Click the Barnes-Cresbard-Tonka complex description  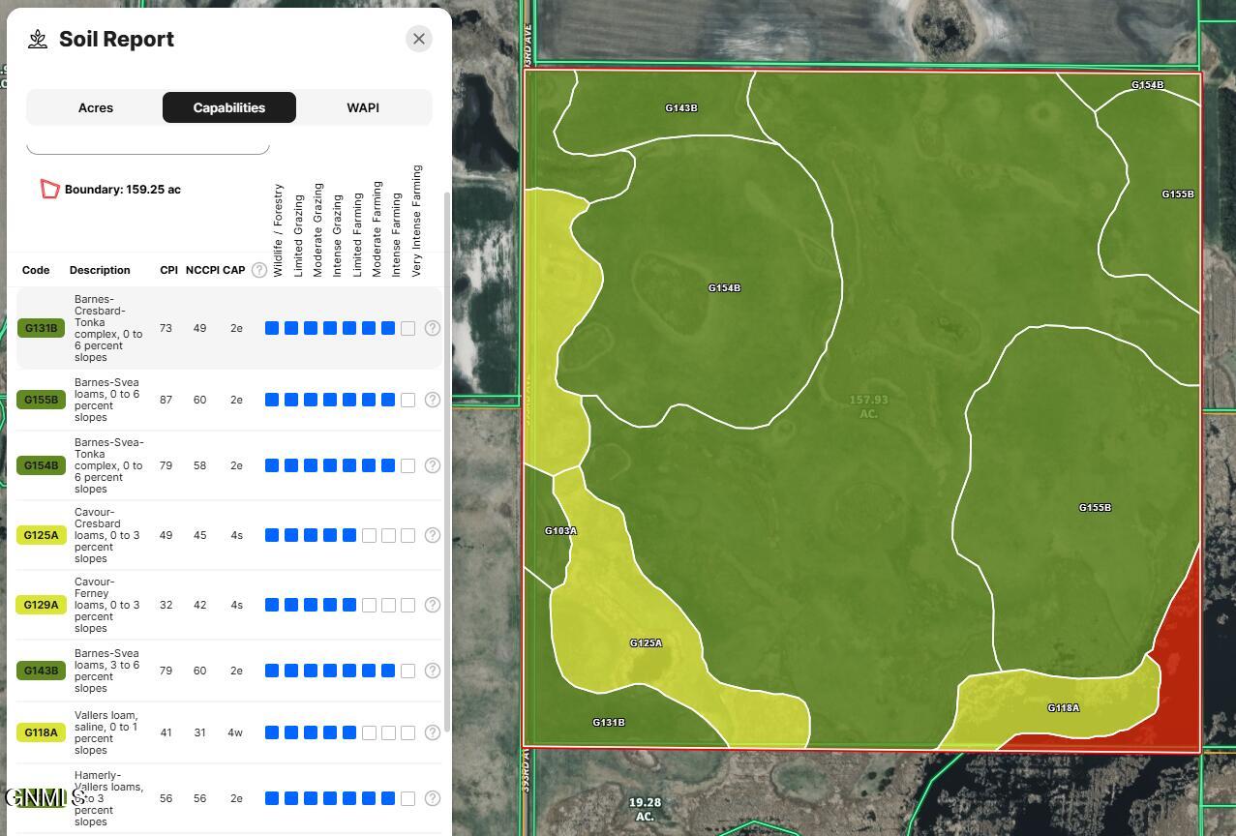click(x=108, y=328)
